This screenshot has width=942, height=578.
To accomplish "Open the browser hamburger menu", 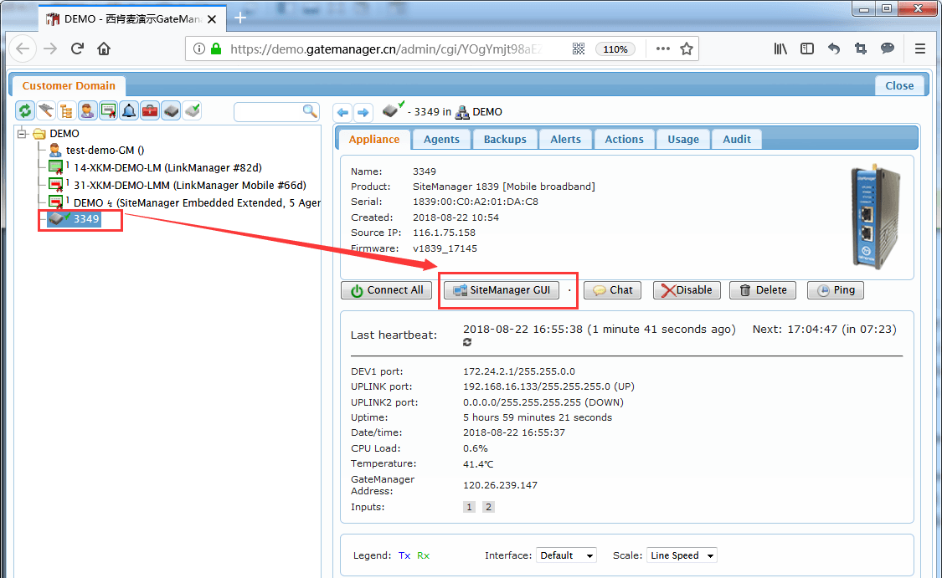I will coord(919,49).
